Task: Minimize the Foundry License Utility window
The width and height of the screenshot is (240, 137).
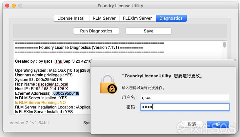Action: point(14,6)
